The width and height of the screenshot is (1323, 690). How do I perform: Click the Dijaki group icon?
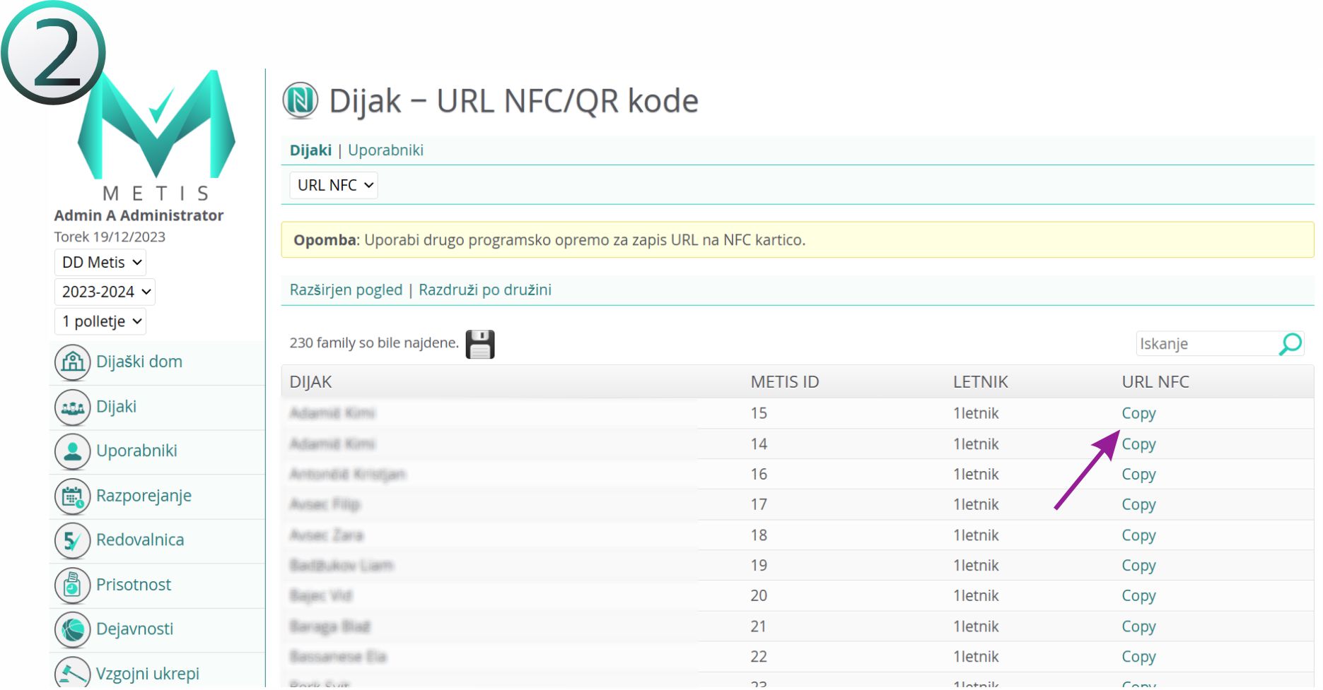pos(72,408)
